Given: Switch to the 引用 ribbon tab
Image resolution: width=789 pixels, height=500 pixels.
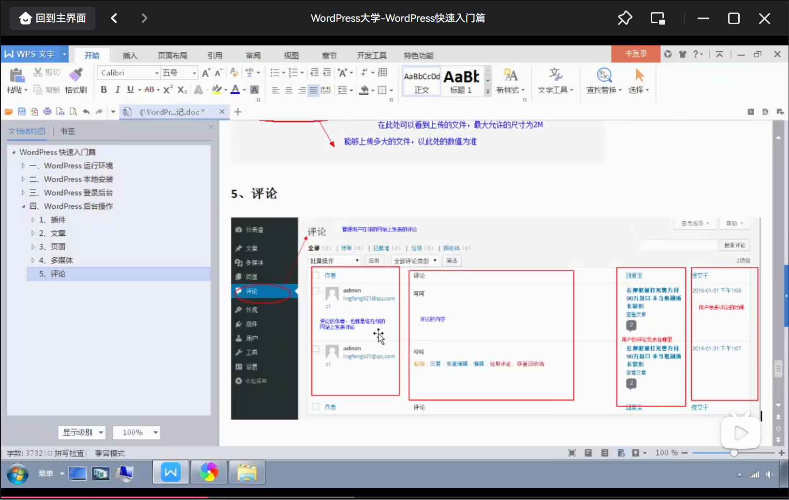Looking at the screenshot, I should point(215,56).
